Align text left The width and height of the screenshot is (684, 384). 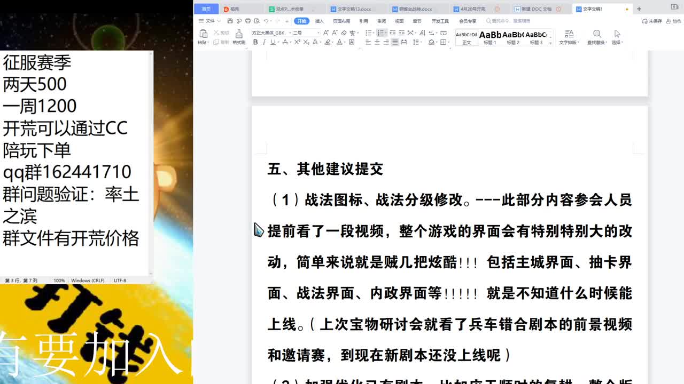tap(368, 42)
